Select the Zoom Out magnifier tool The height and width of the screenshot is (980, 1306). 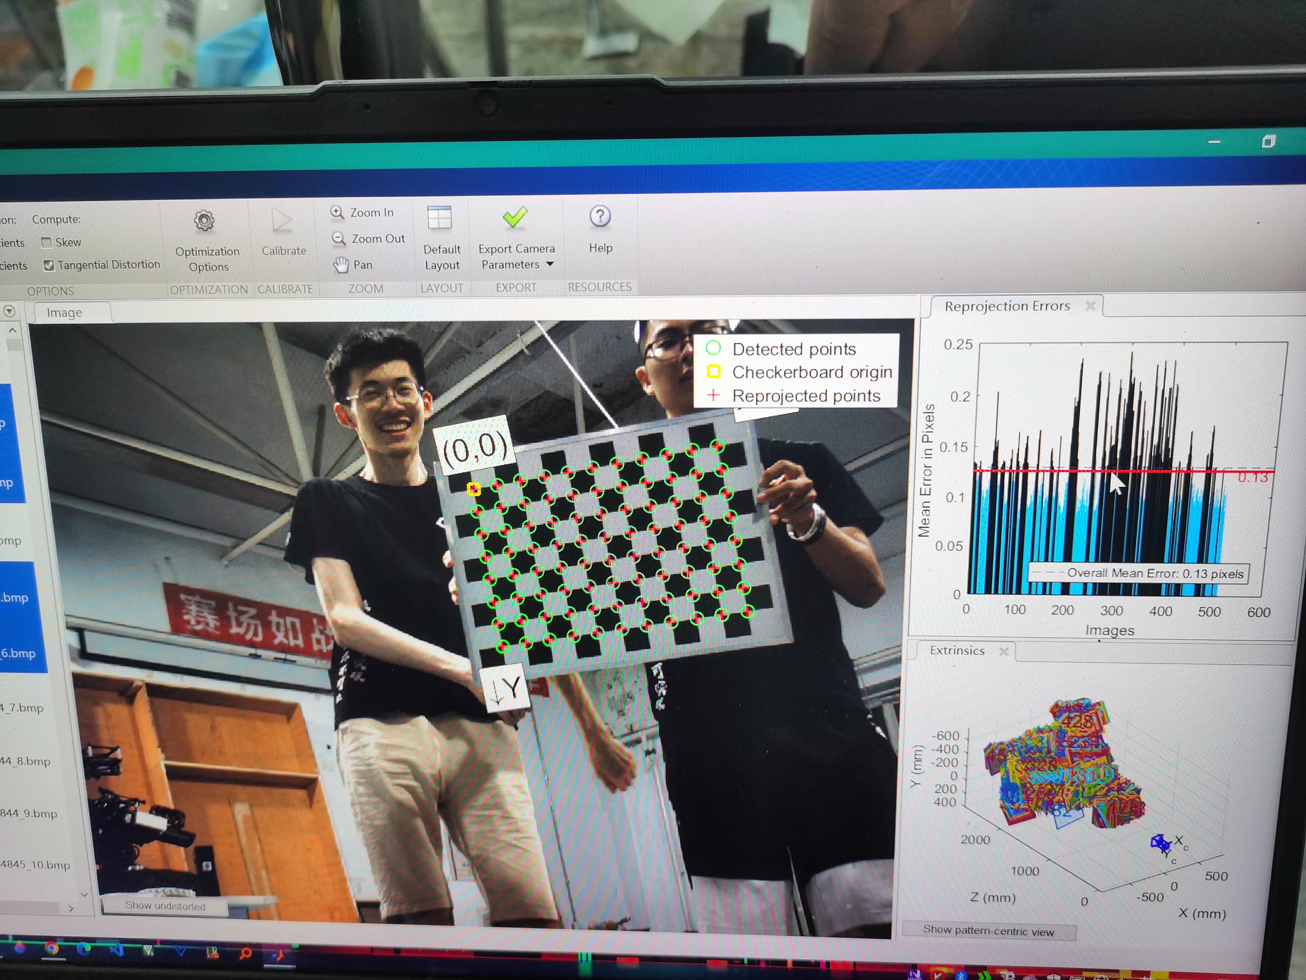click(x=338, y=238)
